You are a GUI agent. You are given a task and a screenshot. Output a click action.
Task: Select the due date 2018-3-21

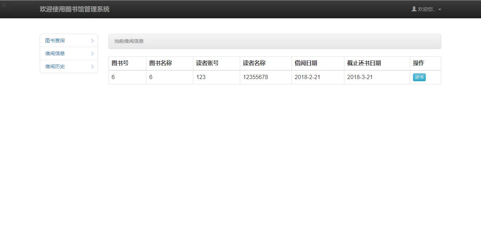click(x=377, y=77)
